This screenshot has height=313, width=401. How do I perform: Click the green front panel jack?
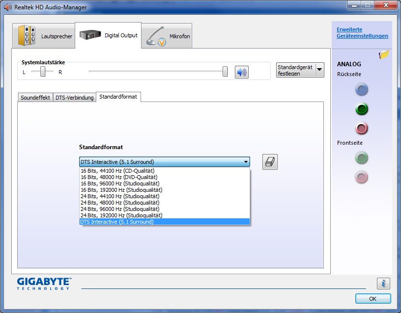(362, 158)
